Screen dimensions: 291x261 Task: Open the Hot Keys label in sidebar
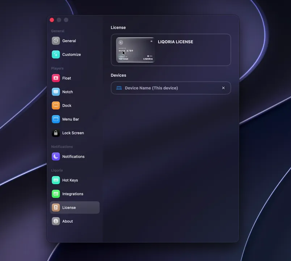coord(70,180)
